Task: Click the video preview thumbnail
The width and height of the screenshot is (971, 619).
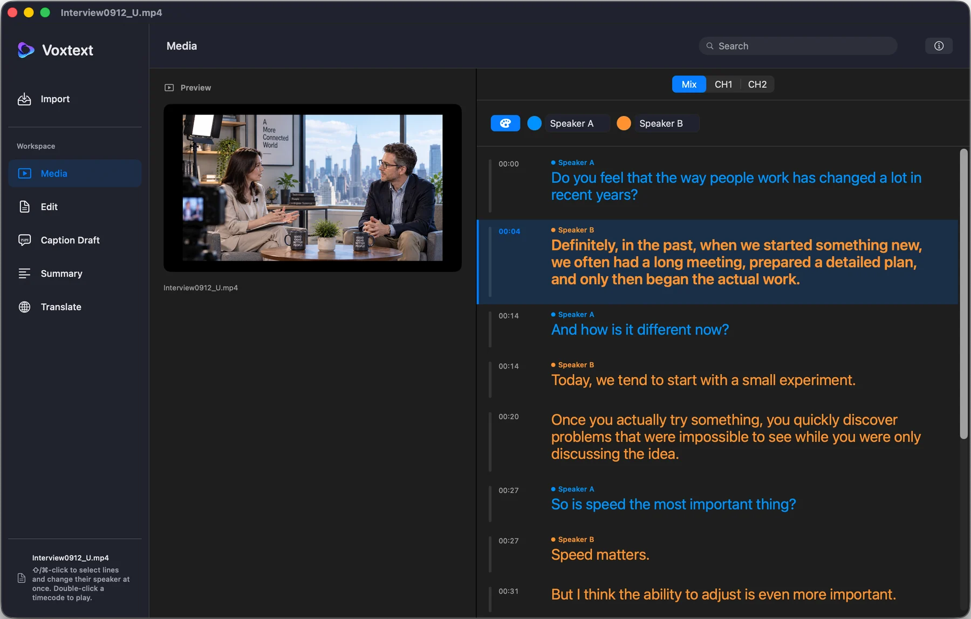Action: (312, 188)
